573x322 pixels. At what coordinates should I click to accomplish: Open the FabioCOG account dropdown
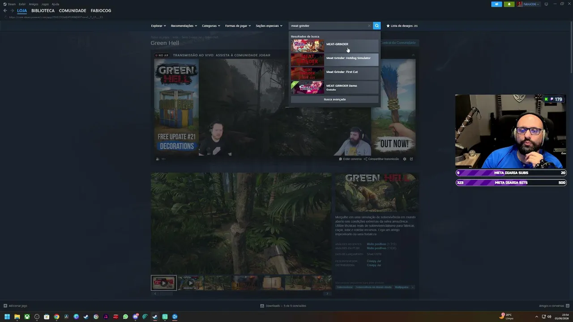[x=531, y=4]
